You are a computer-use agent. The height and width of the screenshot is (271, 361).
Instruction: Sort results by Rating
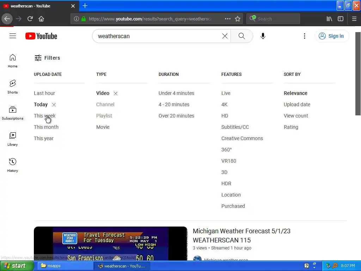(x=291, y=127)
